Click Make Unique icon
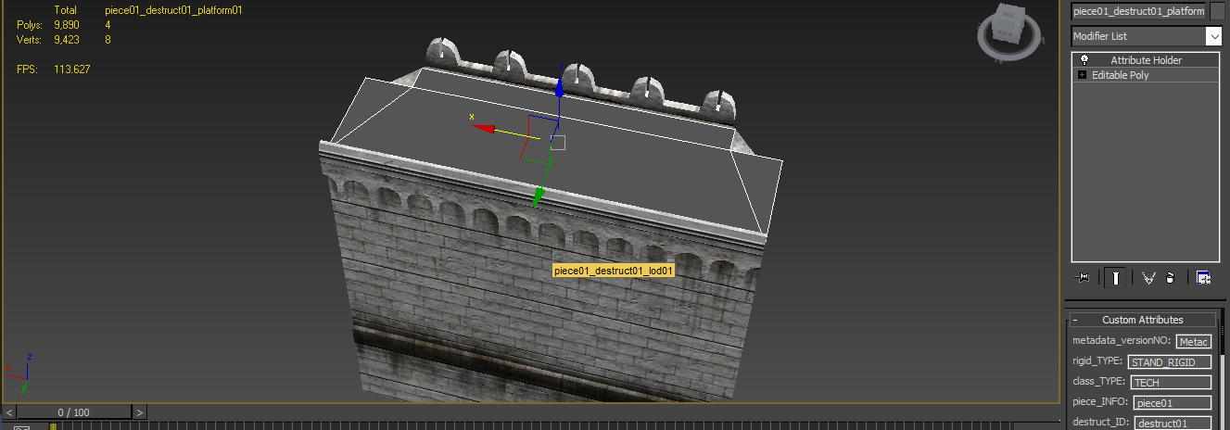Viewport: 1230px width, 430px height. [x=1148, y=277]
